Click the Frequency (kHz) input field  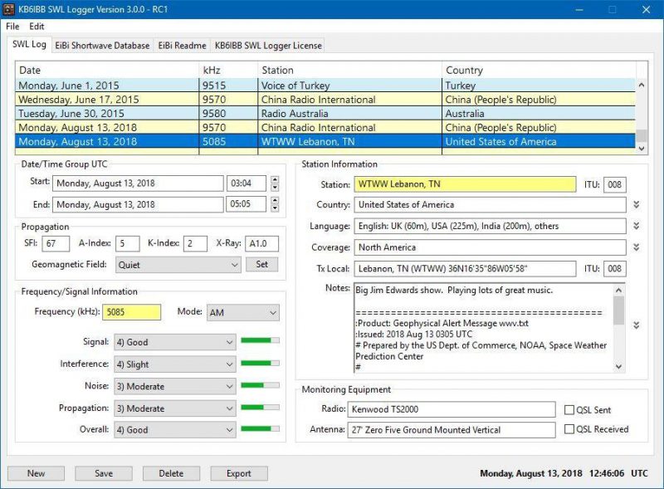tap(132, 312)
